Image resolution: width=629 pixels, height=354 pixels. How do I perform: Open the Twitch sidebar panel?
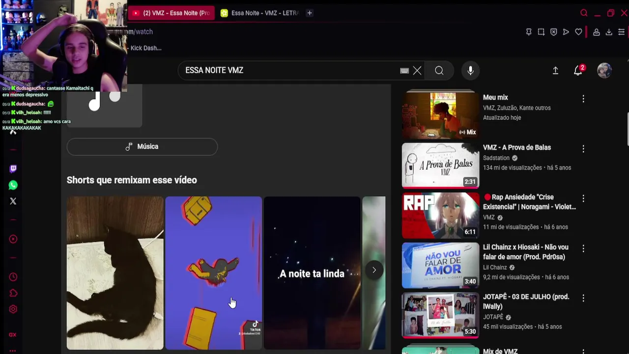13,169
